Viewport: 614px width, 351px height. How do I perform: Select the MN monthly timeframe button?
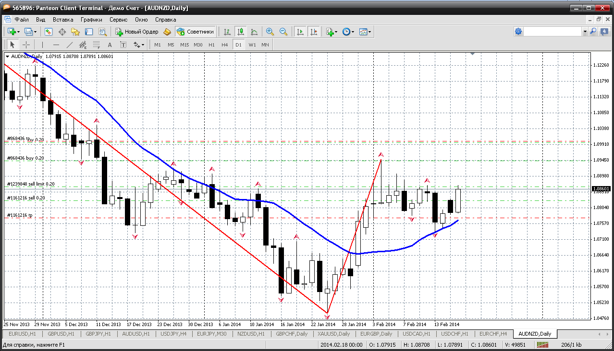(x=265, y=45)
